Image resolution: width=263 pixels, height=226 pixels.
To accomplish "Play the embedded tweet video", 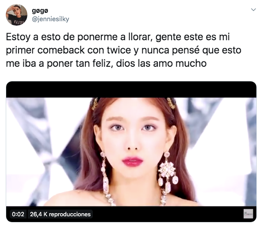I will pyautogui.click(x=131, y=152).
